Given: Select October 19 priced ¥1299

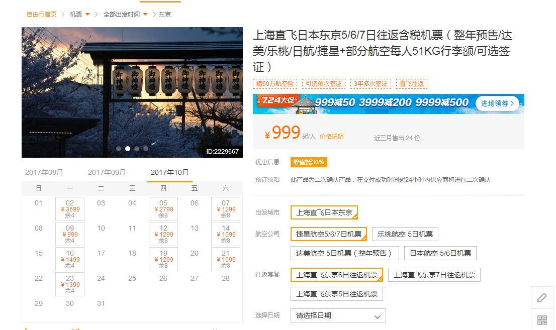Looking at the screenshot, I should point(163,259).
